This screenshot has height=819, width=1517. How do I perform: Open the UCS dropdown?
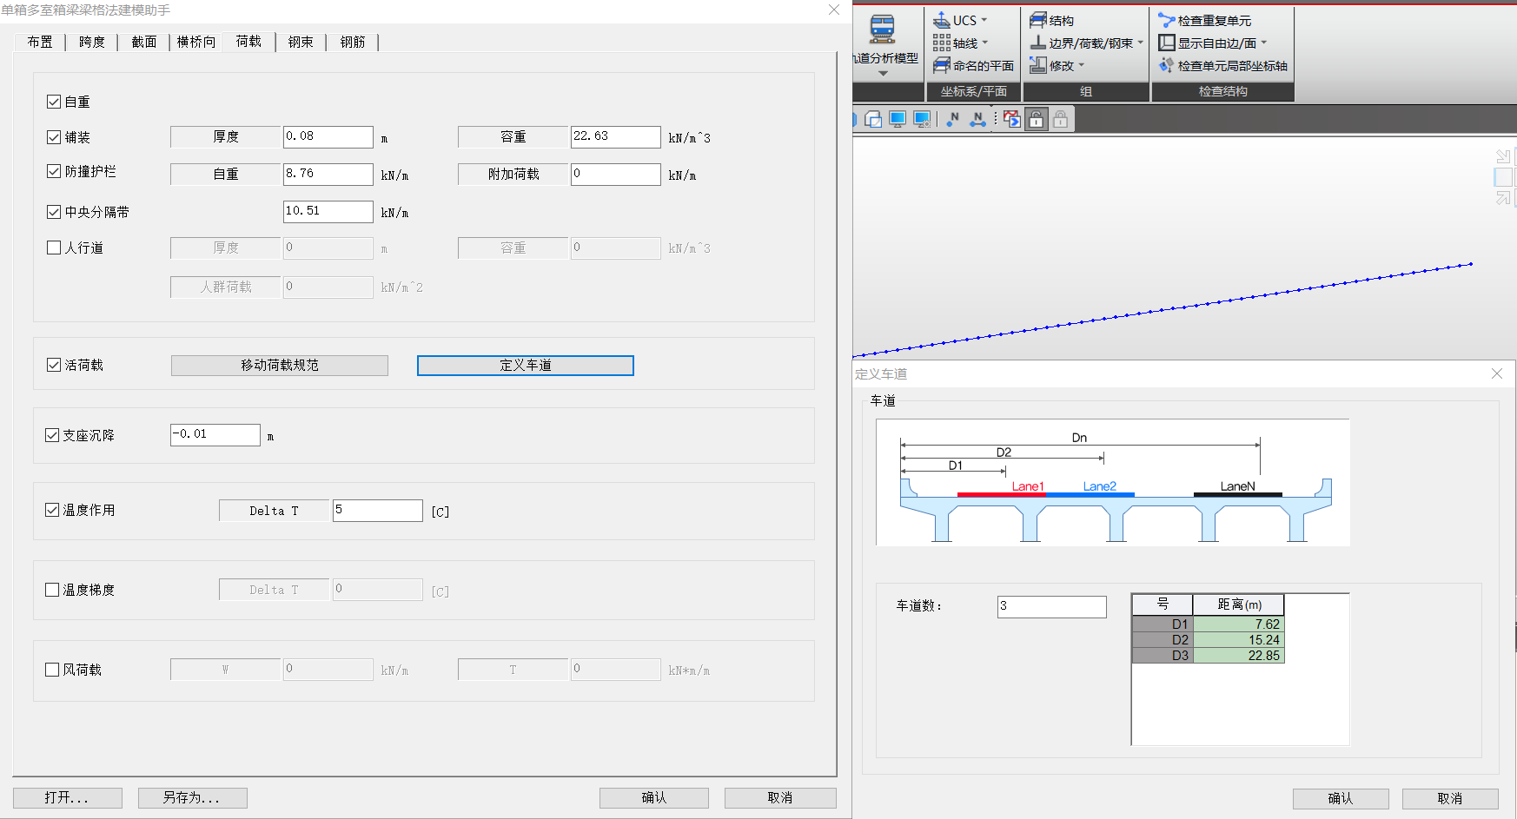(984, 20)
